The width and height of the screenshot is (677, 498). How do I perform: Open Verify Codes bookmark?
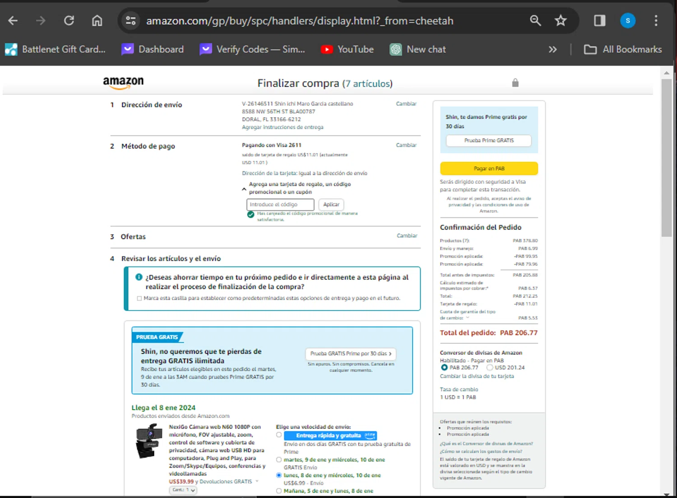pos(253,50)
